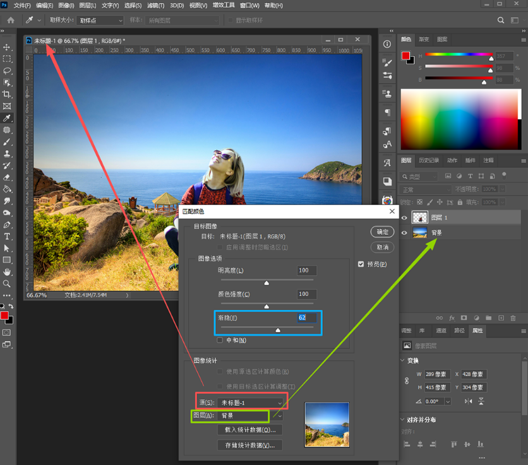528x465 pixels.
Task: Click the fx layer style icon
Action: [452, 318]
